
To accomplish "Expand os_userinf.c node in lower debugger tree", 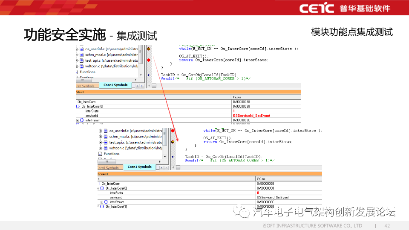I will pyautogui.click(x=101, y=131).
